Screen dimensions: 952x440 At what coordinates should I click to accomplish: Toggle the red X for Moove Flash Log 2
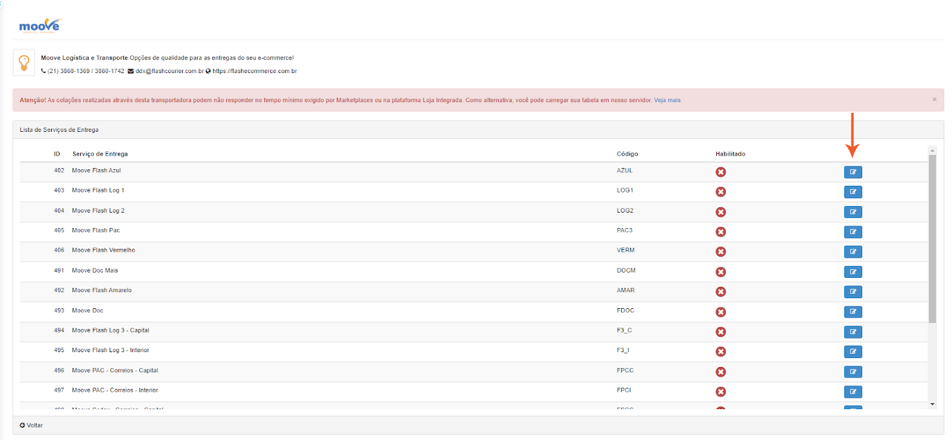click(721, 212)
